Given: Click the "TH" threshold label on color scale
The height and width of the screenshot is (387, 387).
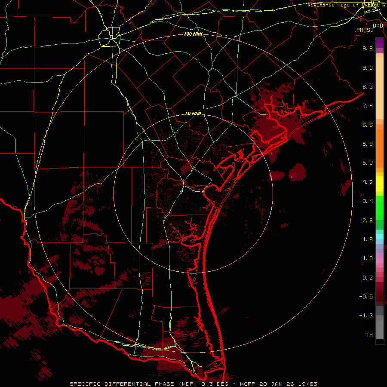Looking at the screenshot, I should (x=369, y=335).
